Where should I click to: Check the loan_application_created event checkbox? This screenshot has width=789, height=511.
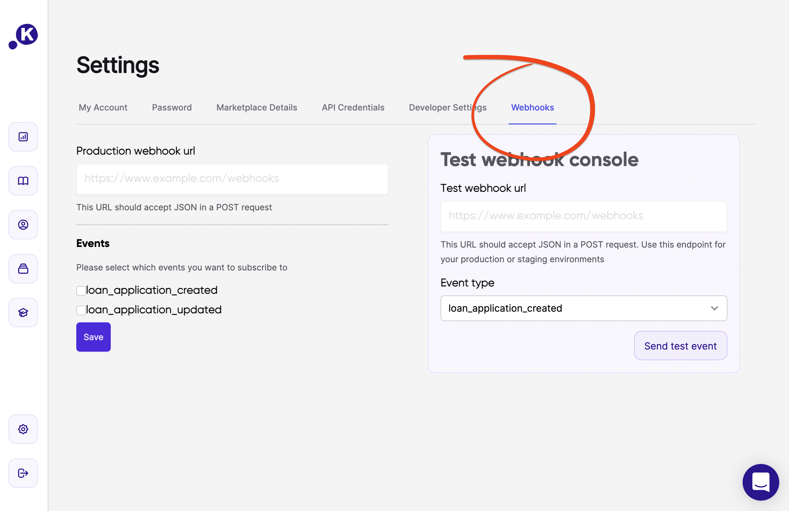tap(81, 291)
